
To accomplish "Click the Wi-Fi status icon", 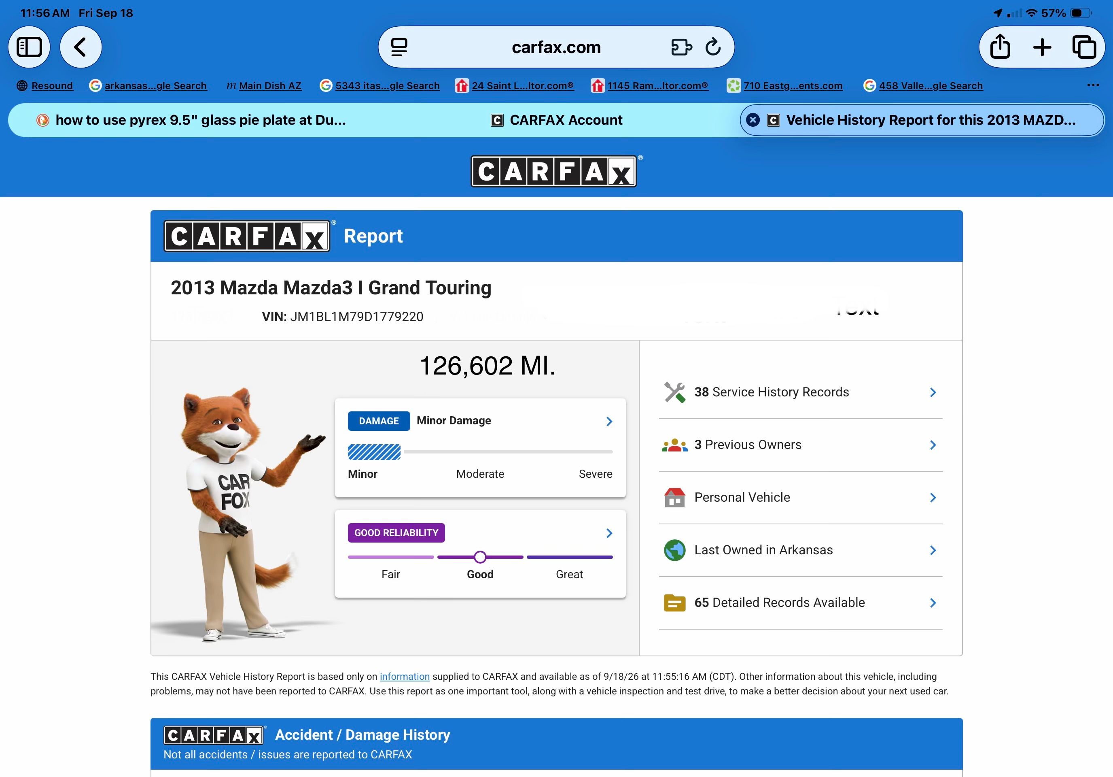I will (x=1032, y=13).
